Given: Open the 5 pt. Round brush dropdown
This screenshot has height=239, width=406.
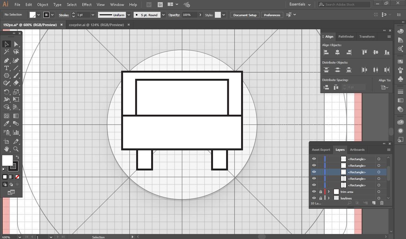Looking at the screenshot, I should pyautogui.click(x=164, y=15).
